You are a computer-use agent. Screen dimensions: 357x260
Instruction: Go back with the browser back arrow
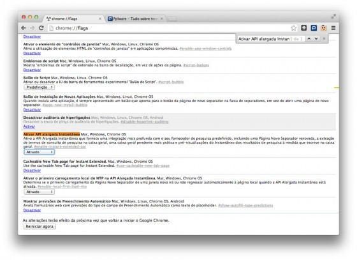pyautogui.click(x=24, y=28)
